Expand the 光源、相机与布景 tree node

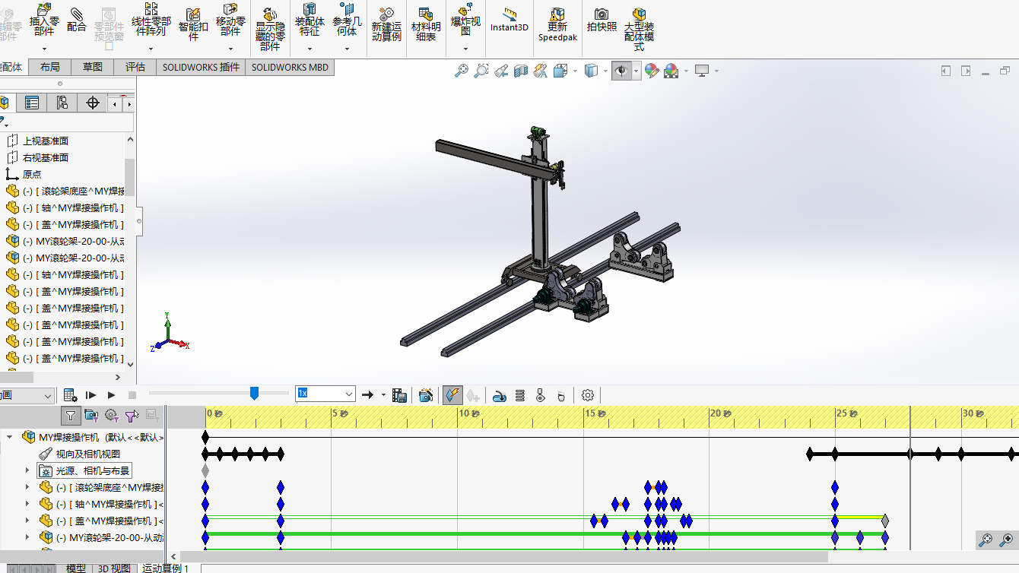tap(27, 471)
